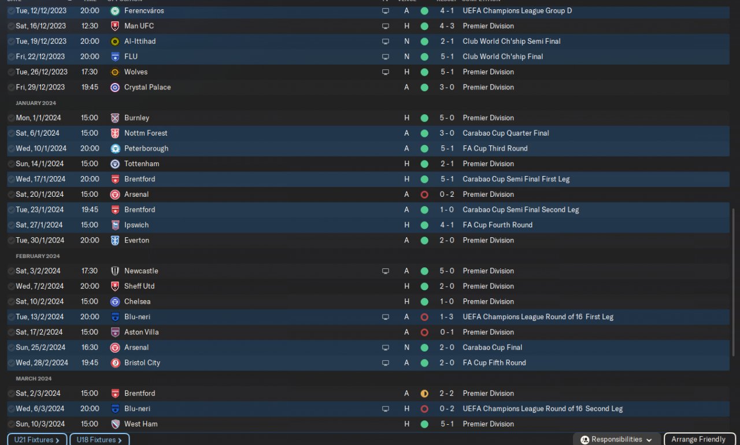Toggle the check mark beside Sat, 3/2/2024
The height and width of the screenshot is (445, 740).
[x=11, y=271]
